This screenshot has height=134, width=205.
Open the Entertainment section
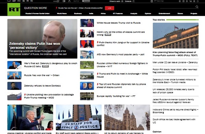[164, 13]
